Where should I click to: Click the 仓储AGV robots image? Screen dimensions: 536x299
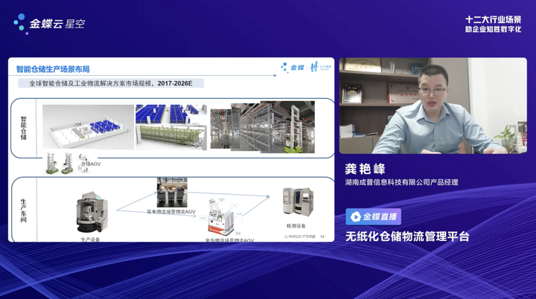67,163
